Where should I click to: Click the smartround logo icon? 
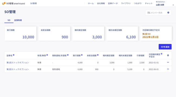click(4, 3)
